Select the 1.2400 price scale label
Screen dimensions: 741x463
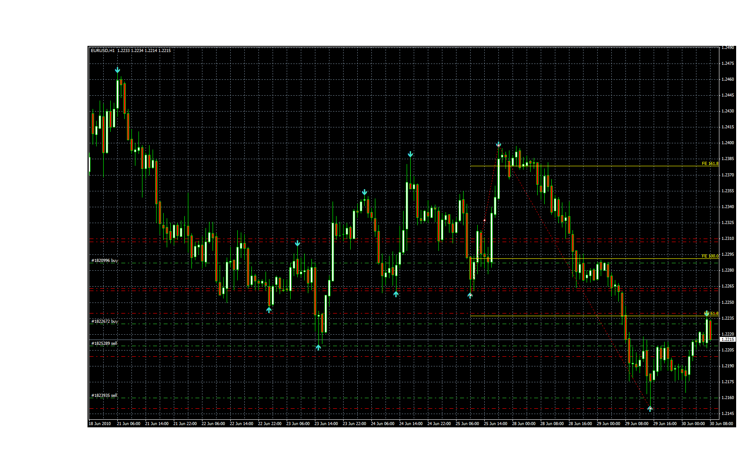(728, 143)
